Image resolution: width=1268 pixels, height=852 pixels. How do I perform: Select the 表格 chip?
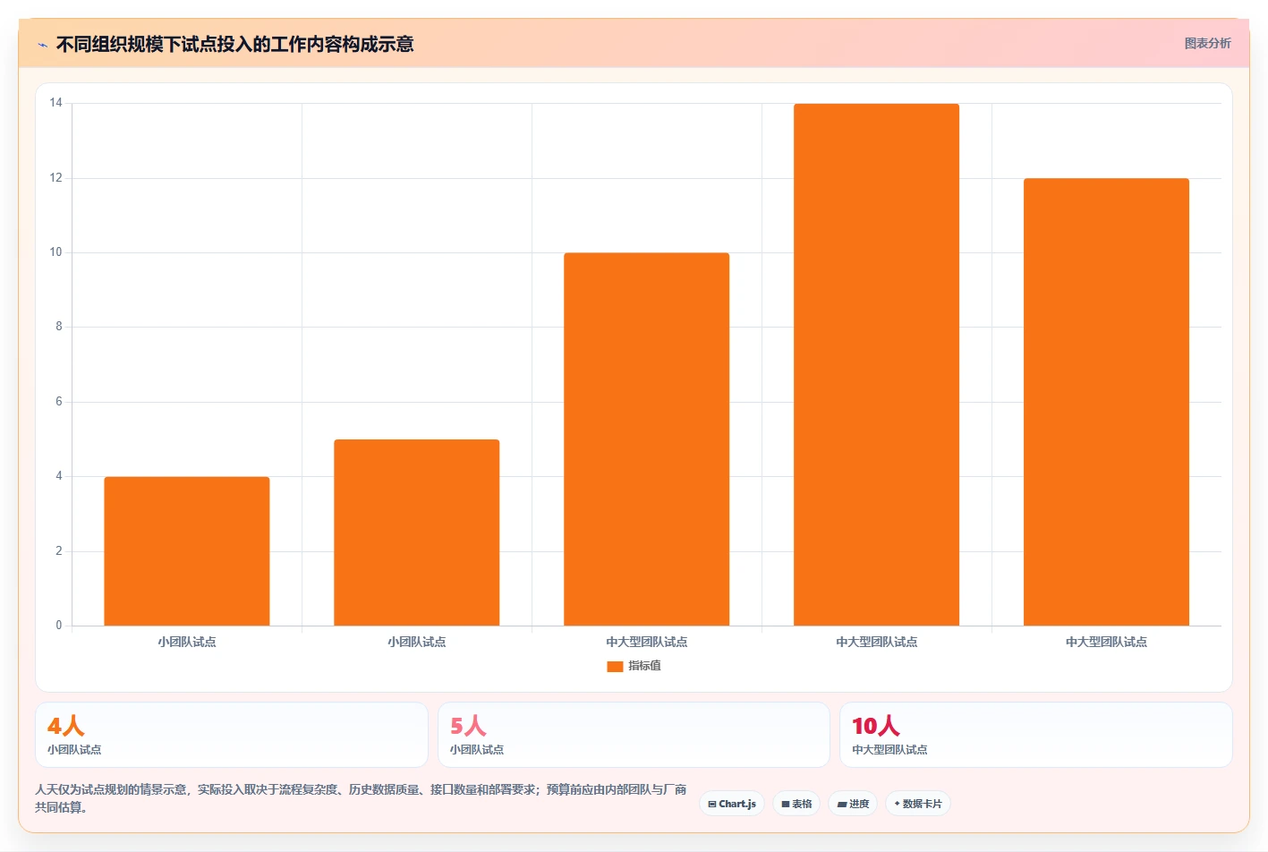point(796,804)
